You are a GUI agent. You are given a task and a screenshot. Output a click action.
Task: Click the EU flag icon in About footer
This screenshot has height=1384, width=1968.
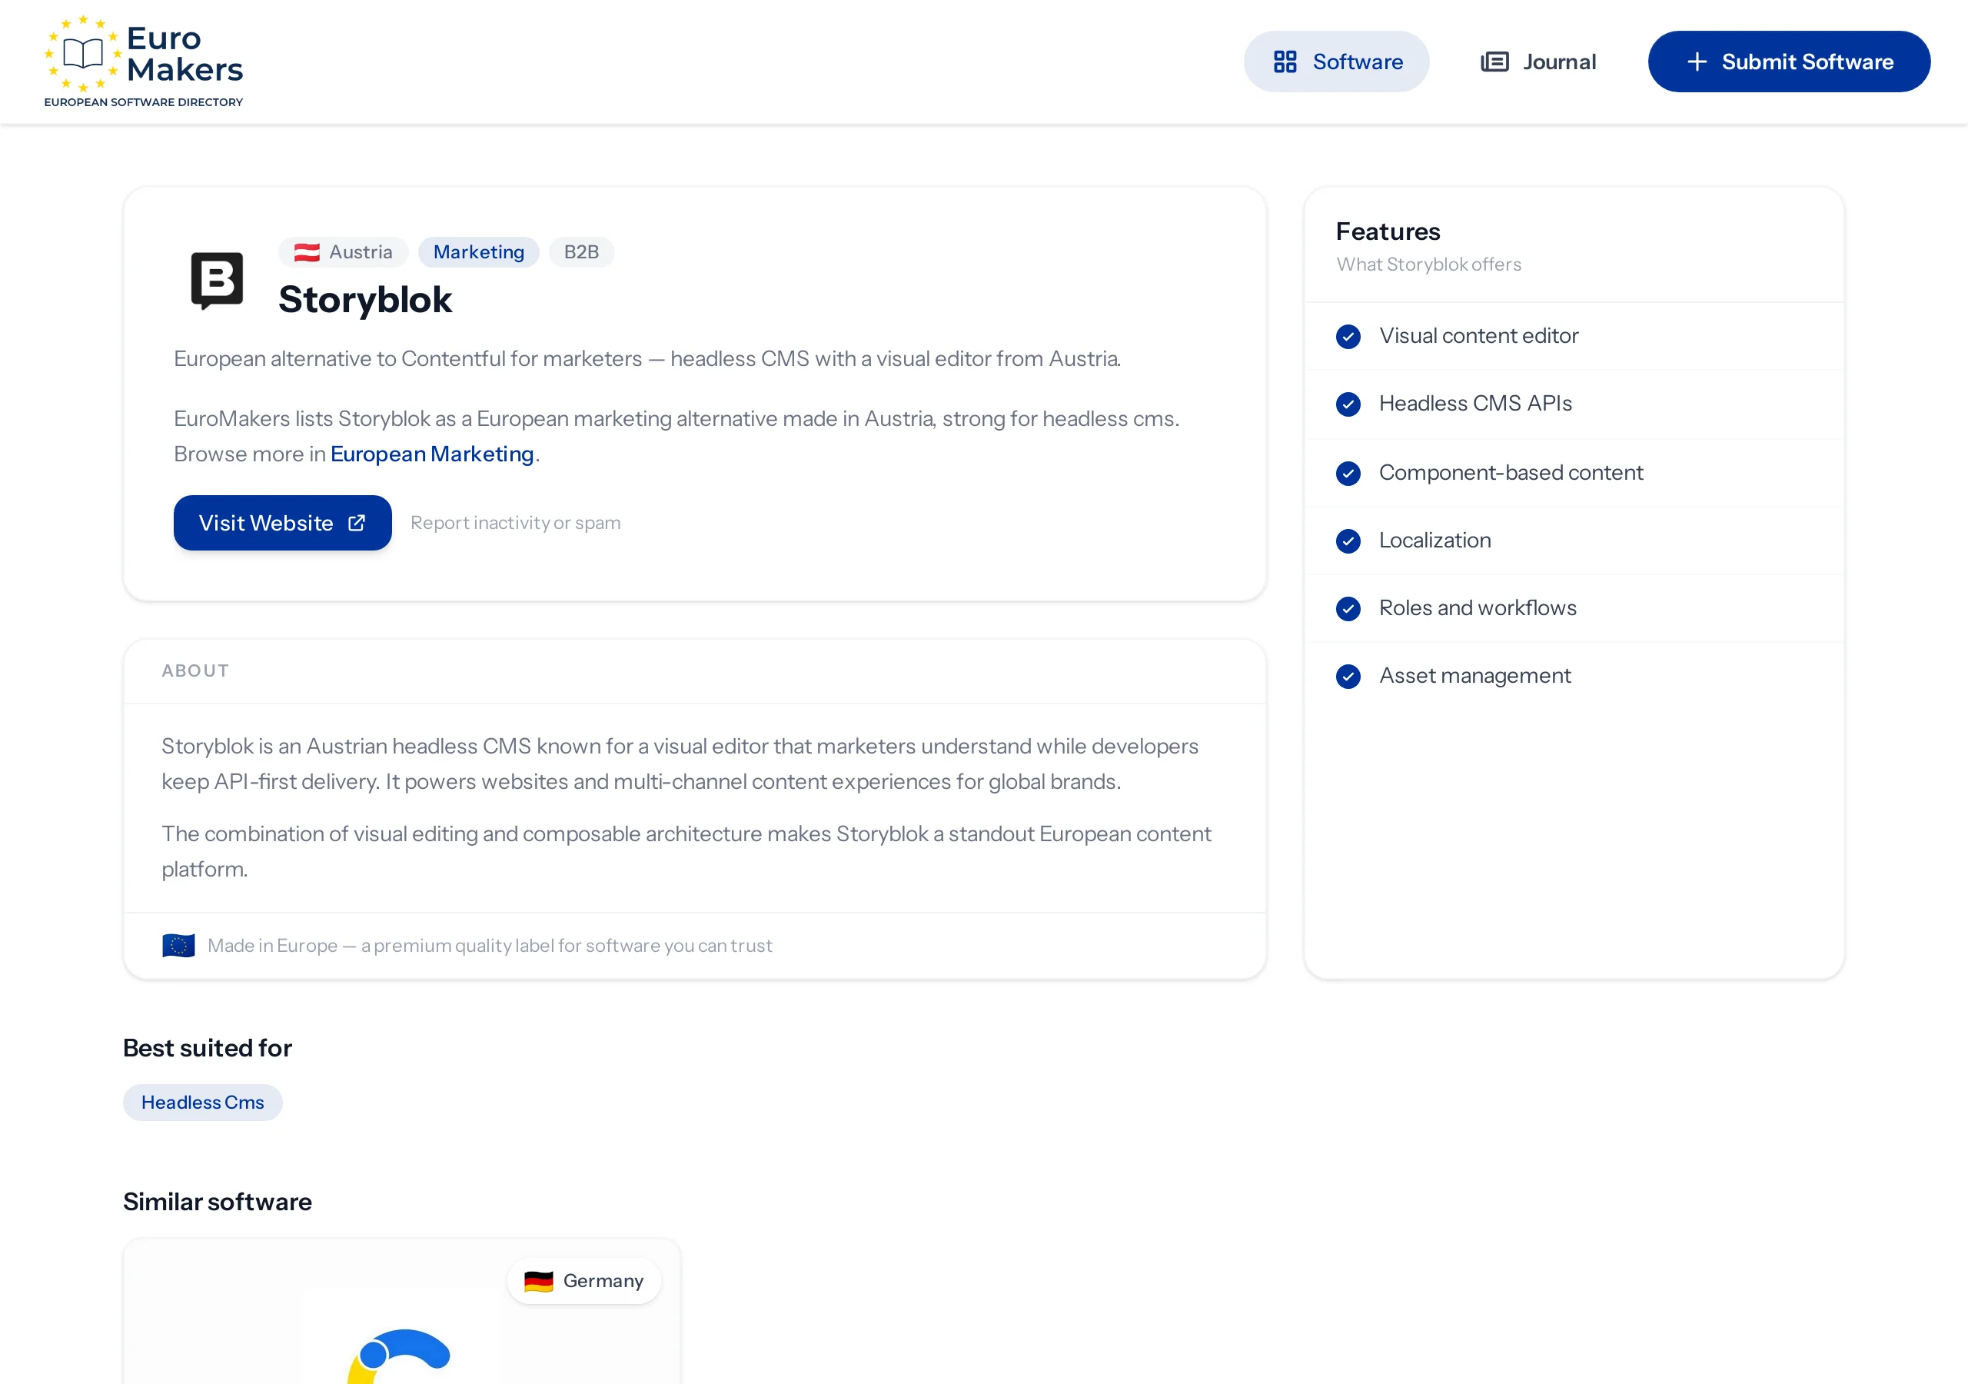point(178,945)
